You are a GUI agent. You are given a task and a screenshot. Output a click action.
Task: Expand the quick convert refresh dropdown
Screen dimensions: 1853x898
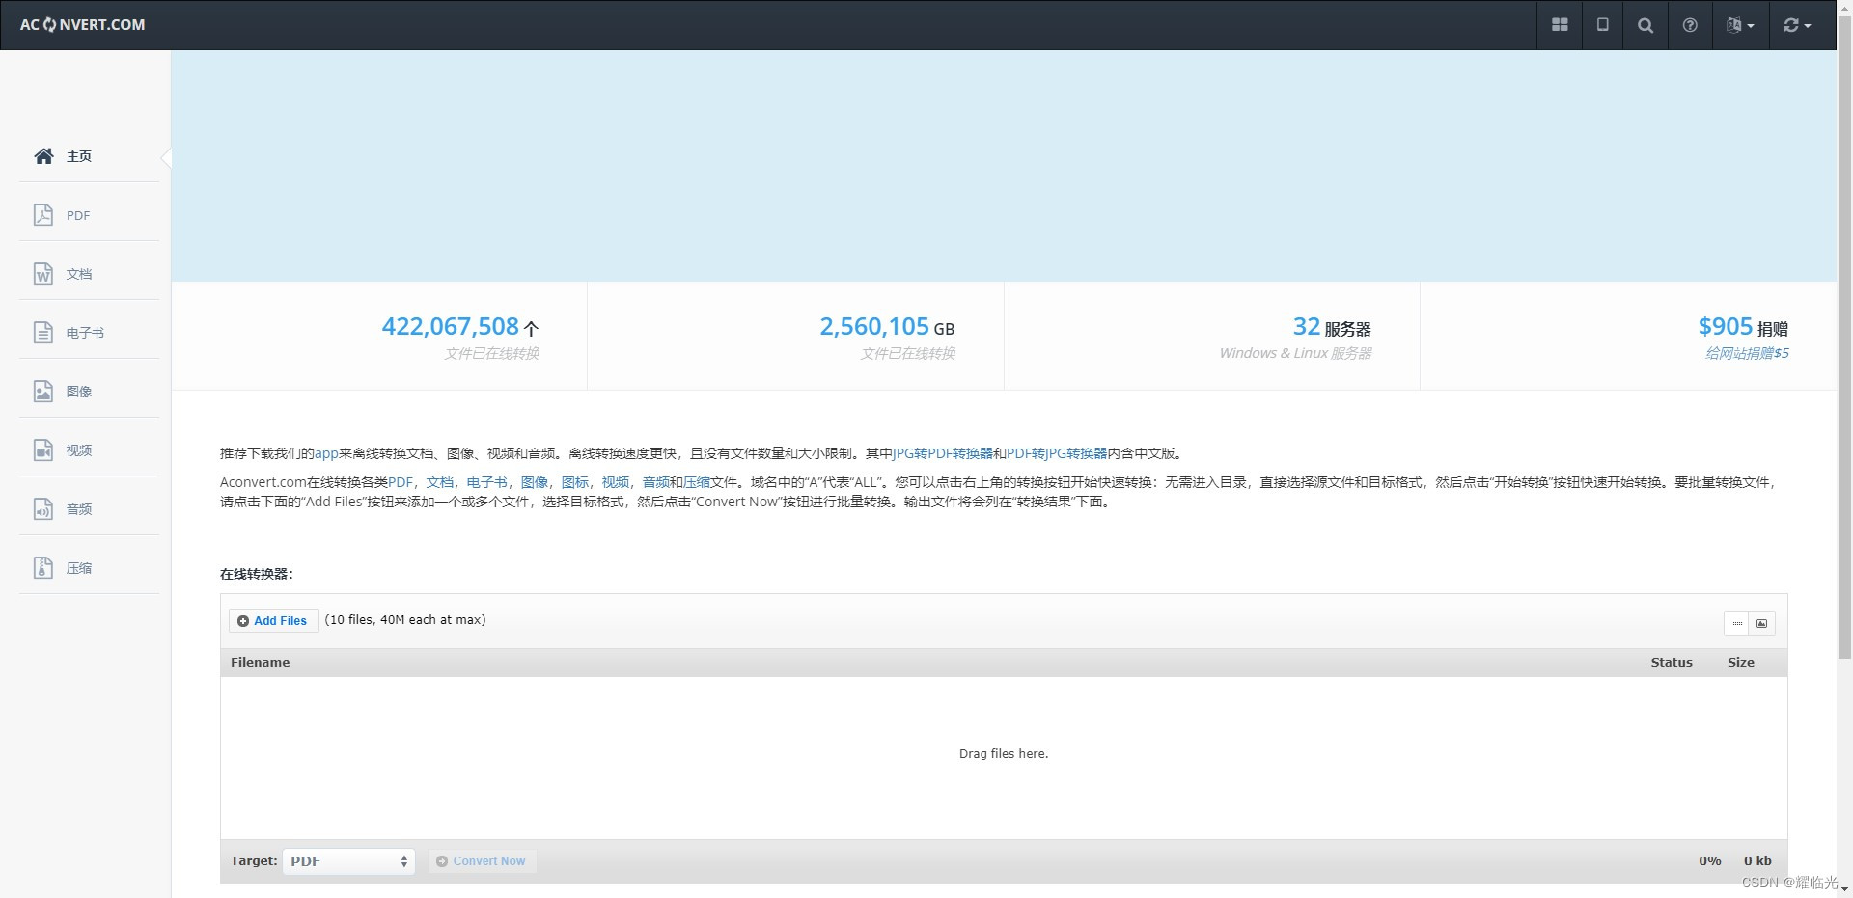coord(1797,25)
